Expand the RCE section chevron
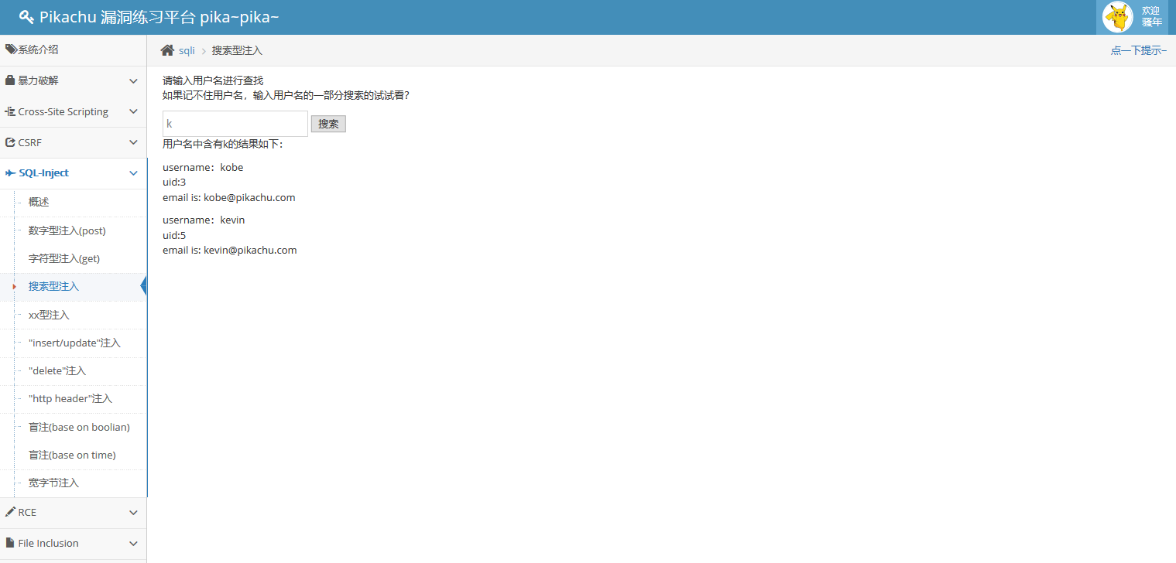This screenshot has height=563, width=1176. (133, 512)
